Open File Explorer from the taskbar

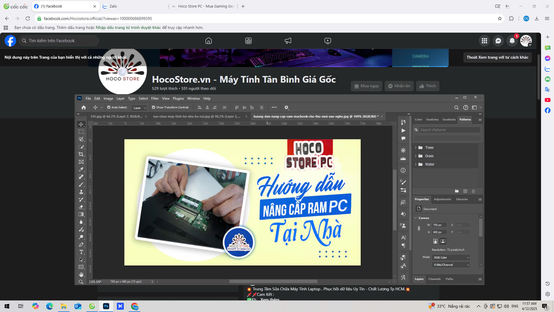[x=63, y=306]
